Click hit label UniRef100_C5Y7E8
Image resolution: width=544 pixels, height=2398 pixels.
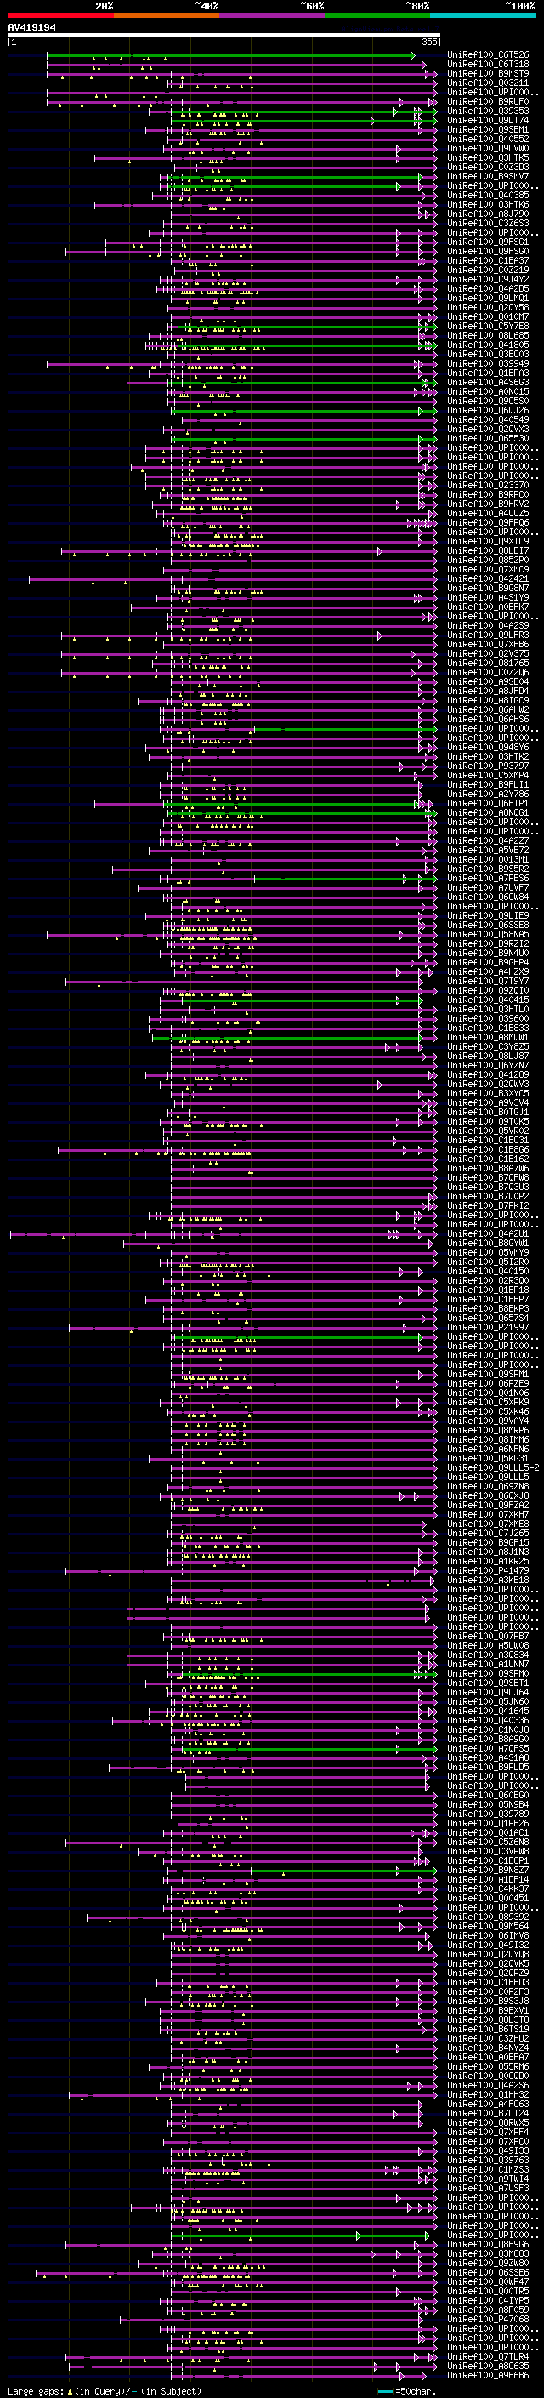(488, 326)
